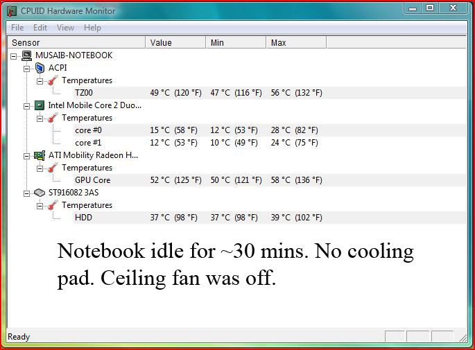Click the window resize grip in status bar
The width and height of the screenshot is (475, 350).
coord(463,338)
